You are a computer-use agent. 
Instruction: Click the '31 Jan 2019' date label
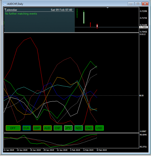(62, 150)
